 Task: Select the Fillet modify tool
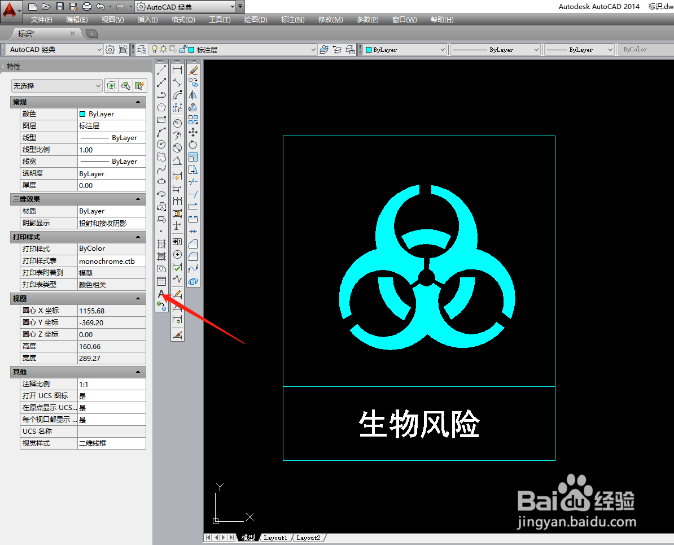tap(193, 256)
